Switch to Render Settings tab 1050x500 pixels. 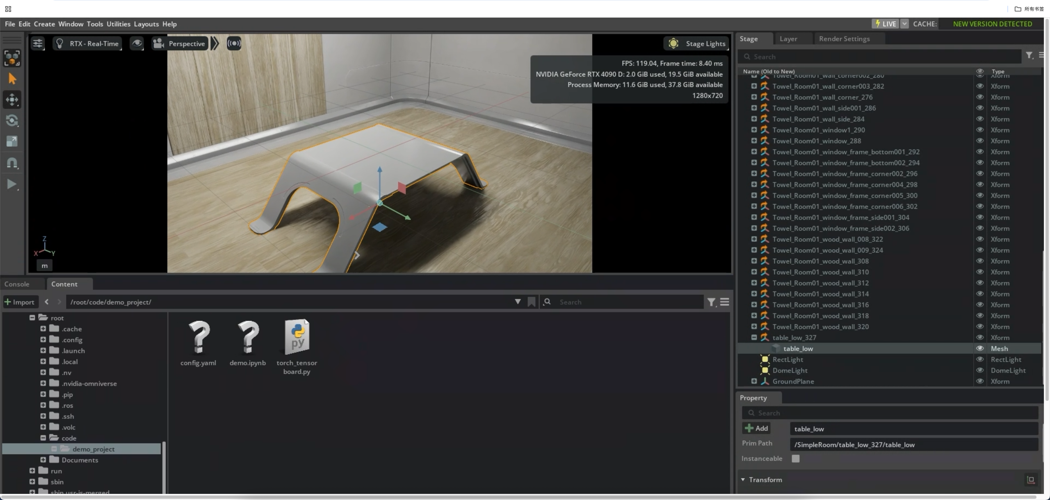844,39
